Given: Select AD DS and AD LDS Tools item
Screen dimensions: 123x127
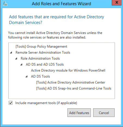Looking at the screenshot, I should tap(45, 65).
